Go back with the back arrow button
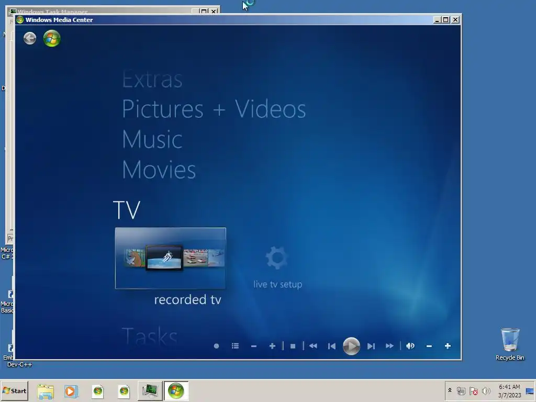536x402 pixels. click(x=30, y=38)
